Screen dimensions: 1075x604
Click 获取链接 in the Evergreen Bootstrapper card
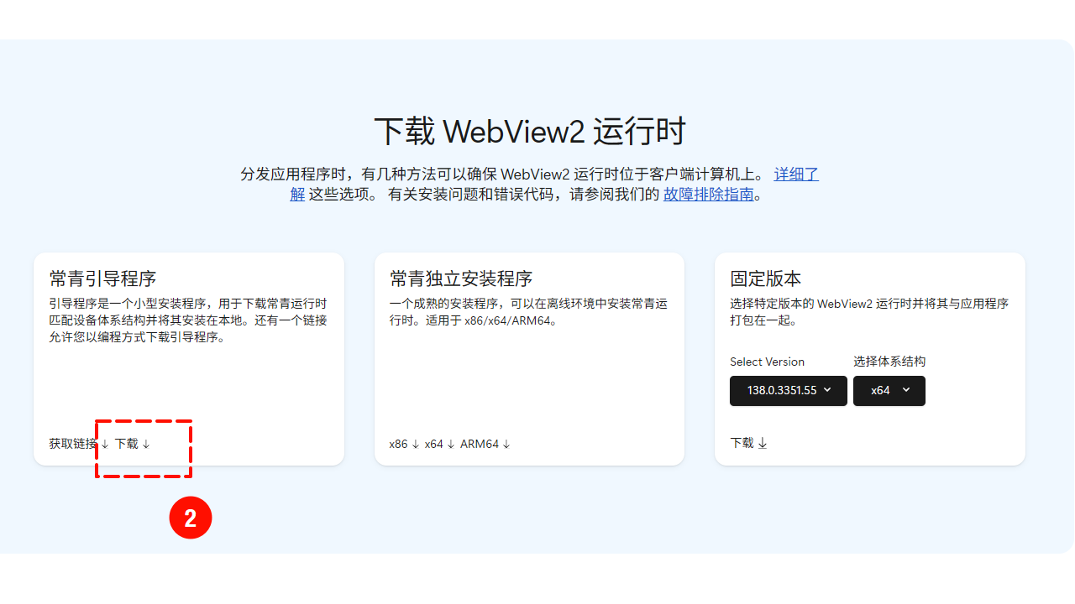pyautogui.click(x=79, y=444)
